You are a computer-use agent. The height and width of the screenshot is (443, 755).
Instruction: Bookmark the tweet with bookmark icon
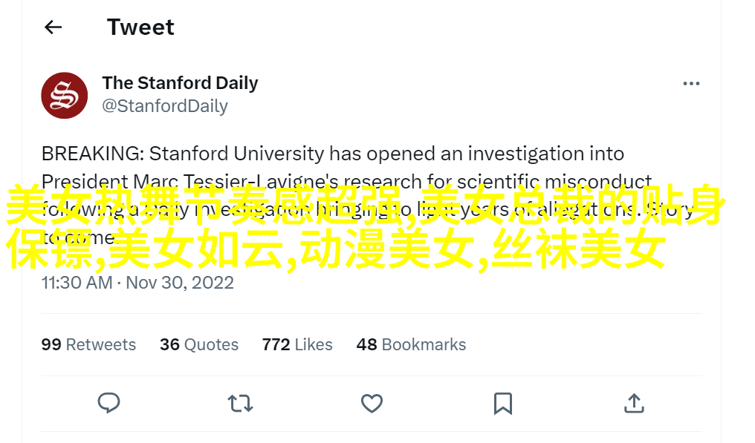pyautogui.click(x=502, y=403)
